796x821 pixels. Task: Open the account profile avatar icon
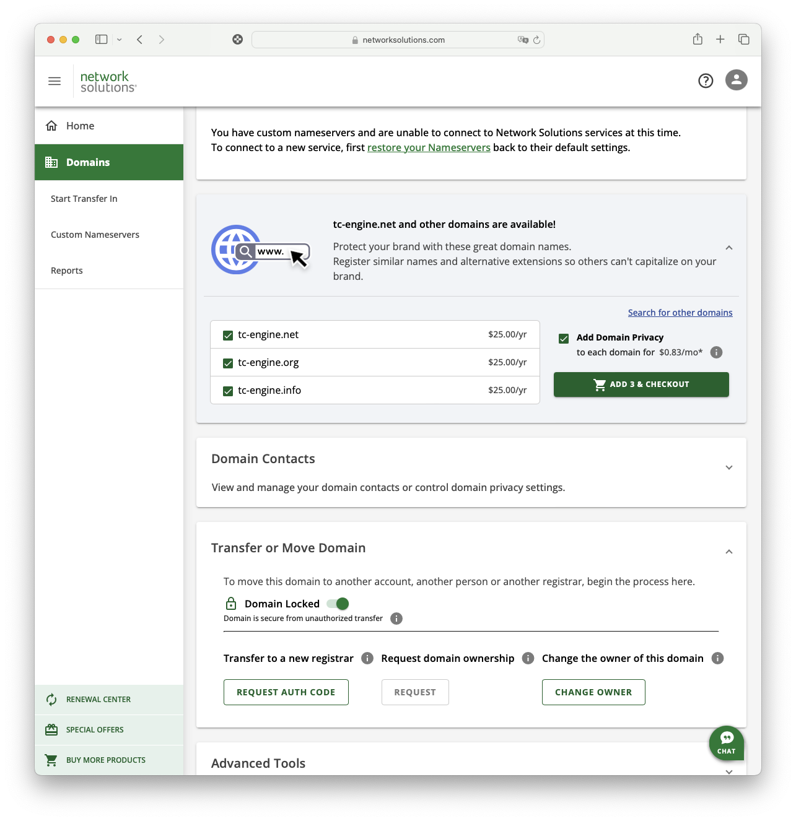click(737, 80)
